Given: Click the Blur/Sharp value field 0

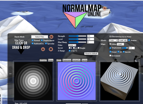Looking at the screenshot, I should pos(91,42).
